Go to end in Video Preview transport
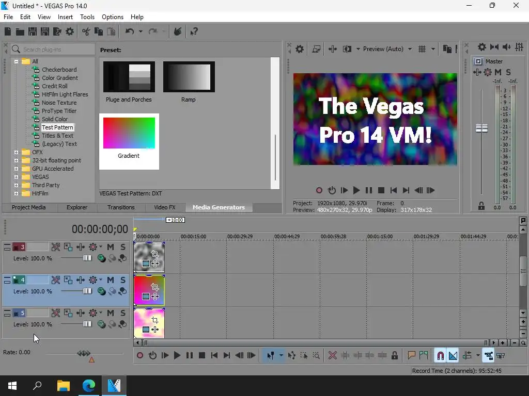 point(406,190)
